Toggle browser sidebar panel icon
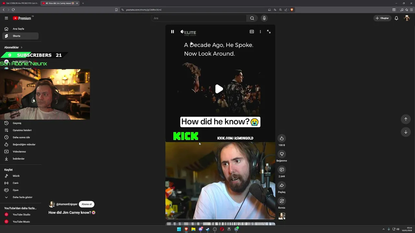This screenshot has height=233, width=415. pyautogui.click(x=394, y=10)
